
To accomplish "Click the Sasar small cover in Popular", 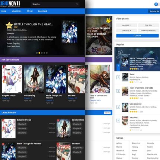I will pyautogui.click(x=125, y=77).
